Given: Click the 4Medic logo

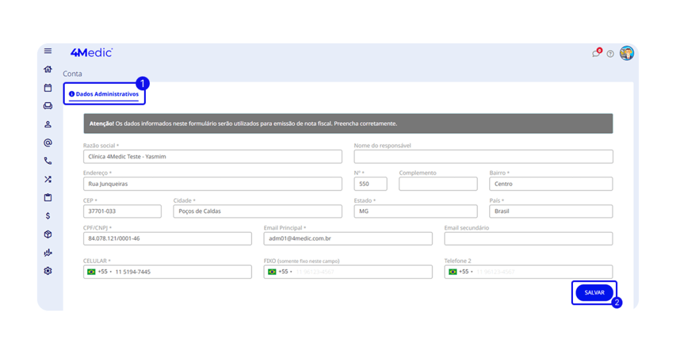Looking at the screenshot, I should point(91,53).
